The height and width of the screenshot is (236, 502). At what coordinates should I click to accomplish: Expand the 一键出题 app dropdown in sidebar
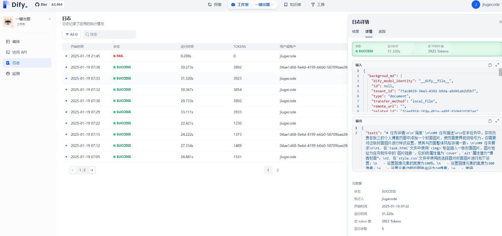coord(50,19)
